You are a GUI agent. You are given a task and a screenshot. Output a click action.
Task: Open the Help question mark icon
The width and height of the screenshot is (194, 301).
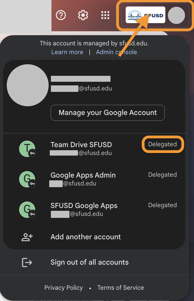pyautogui.click(x=61, y=15)
